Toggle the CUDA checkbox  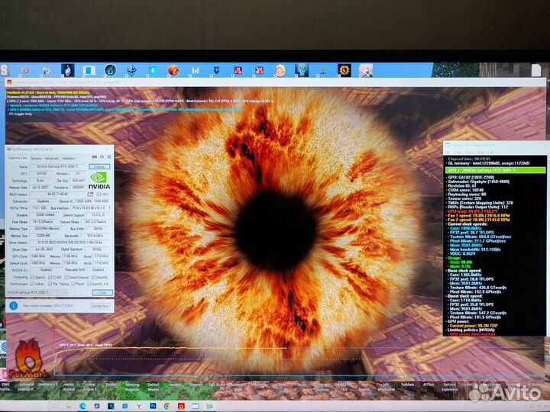[x=50, y=277]
